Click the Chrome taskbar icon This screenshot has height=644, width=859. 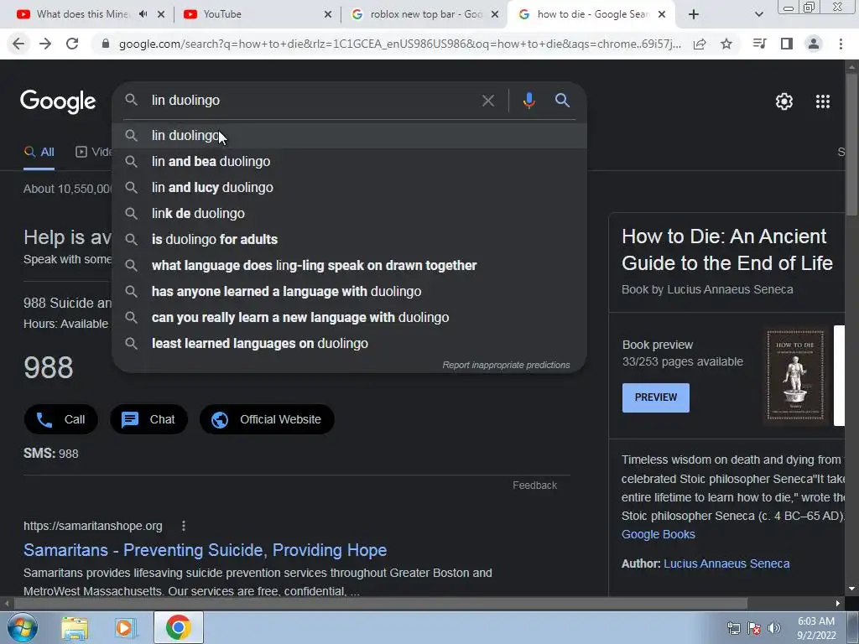tap(178, 627)
